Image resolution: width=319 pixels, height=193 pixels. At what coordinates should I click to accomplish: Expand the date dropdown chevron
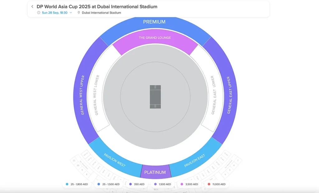pos(71,13)
